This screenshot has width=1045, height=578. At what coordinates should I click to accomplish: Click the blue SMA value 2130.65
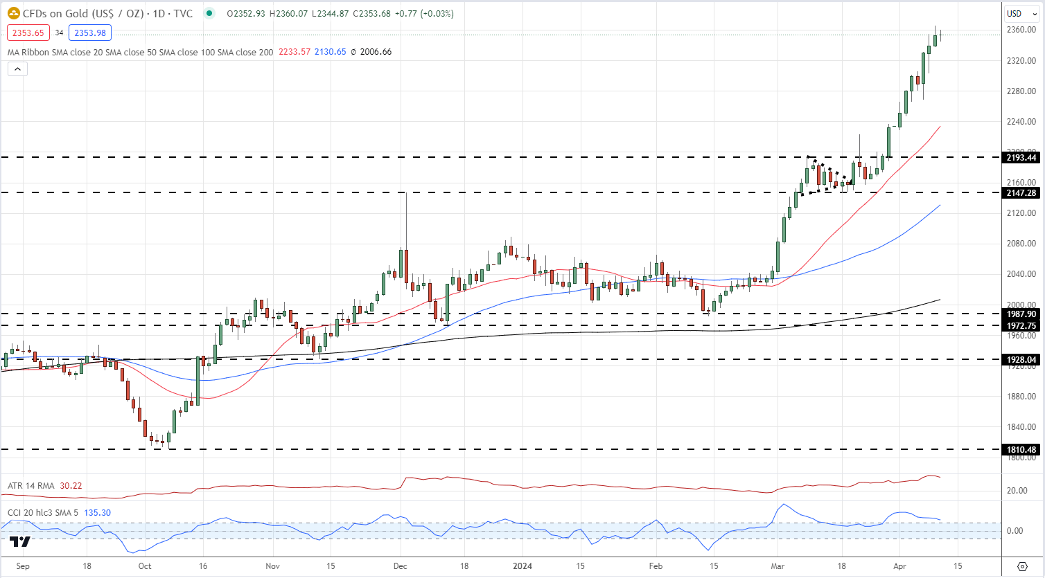point(331,52)
